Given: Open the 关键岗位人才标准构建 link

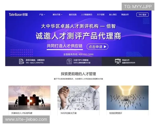Looking at the screenshot, I should click(x=22, y=113).
